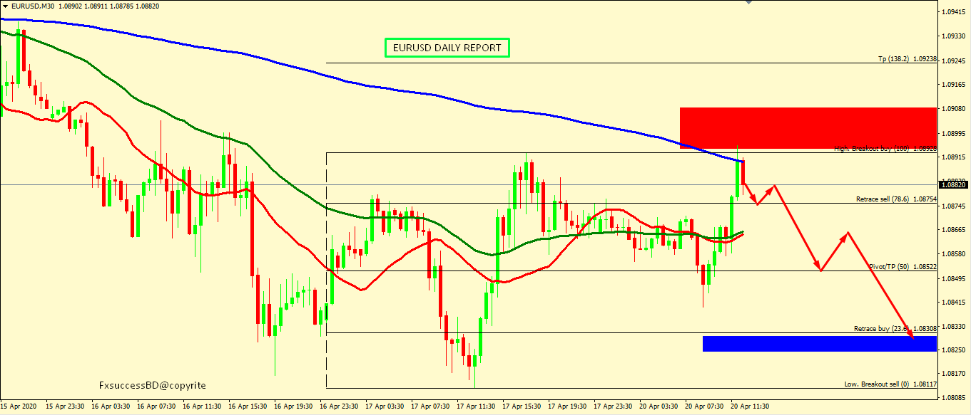
Task: Click the EURUSD,M30 symbol title text
Action: point(35,6)
